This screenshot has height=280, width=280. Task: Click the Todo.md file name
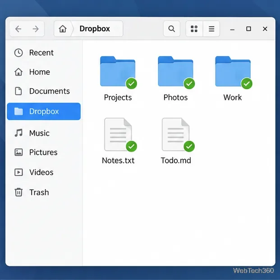(x=176, y=160)
